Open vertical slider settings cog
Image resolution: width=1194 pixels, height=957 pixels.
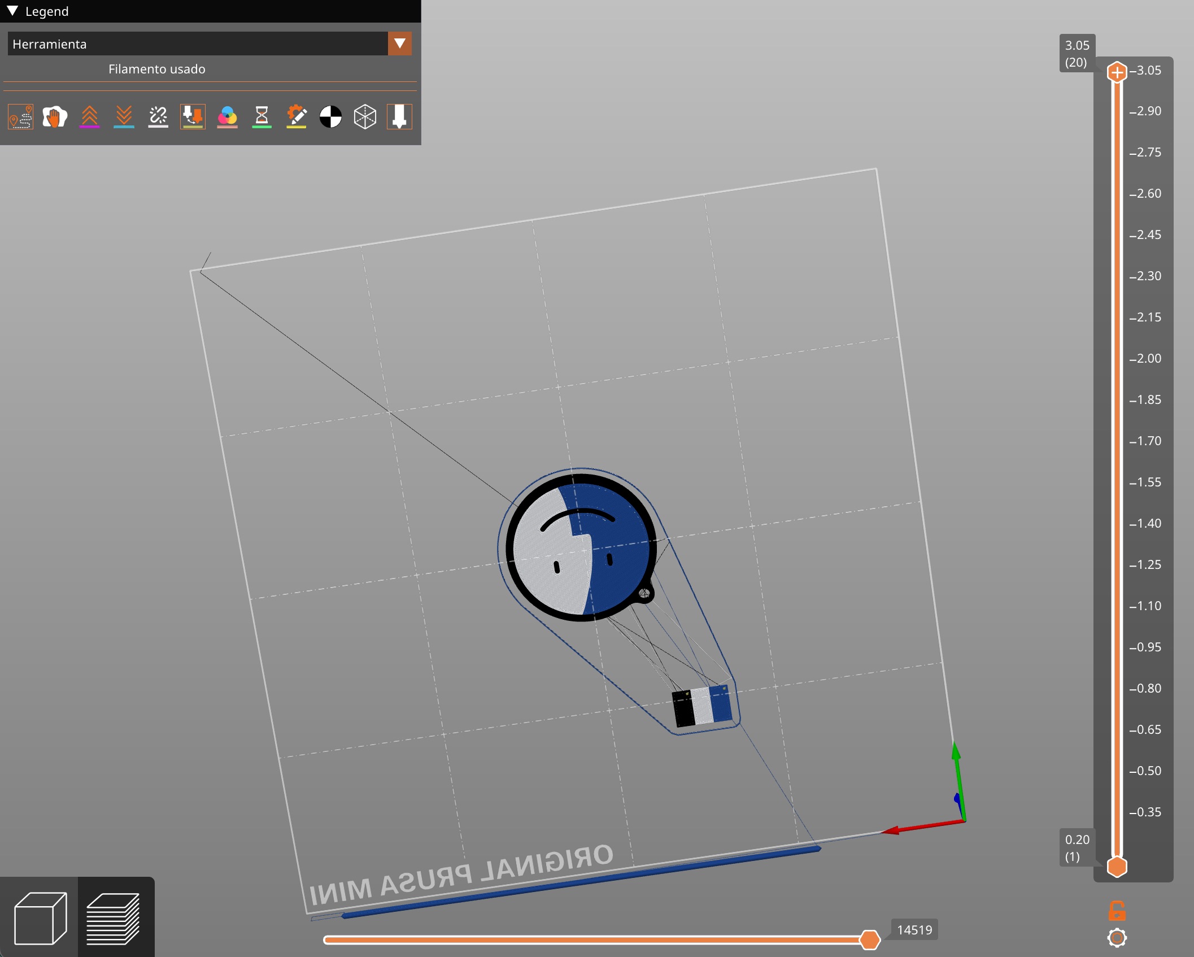(x=1117, y=938)
